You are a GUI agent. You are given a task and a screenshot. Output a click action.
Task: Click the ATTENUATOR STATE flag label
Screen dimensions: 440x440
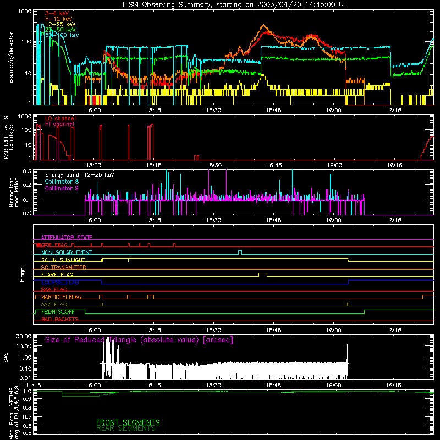67,238
